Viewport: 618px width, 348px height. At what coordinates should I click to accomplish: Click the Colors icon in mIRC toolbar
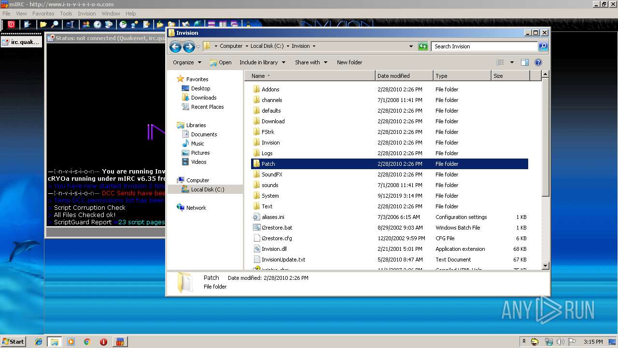(109, 24)
